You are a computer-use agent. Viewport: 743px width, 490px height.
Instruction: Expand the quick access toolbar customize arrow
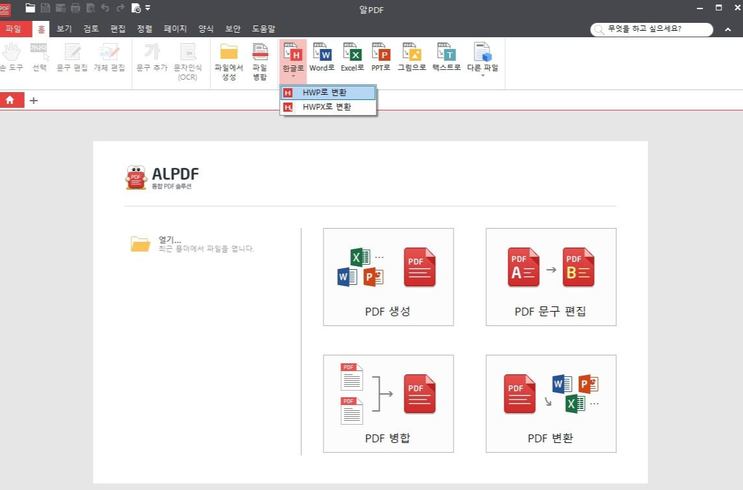148,8
